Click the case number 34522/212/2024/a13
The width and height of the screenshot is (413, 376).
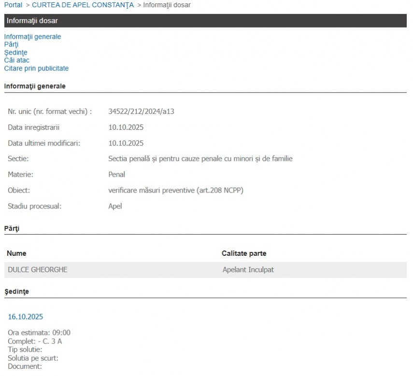point(141,111)
